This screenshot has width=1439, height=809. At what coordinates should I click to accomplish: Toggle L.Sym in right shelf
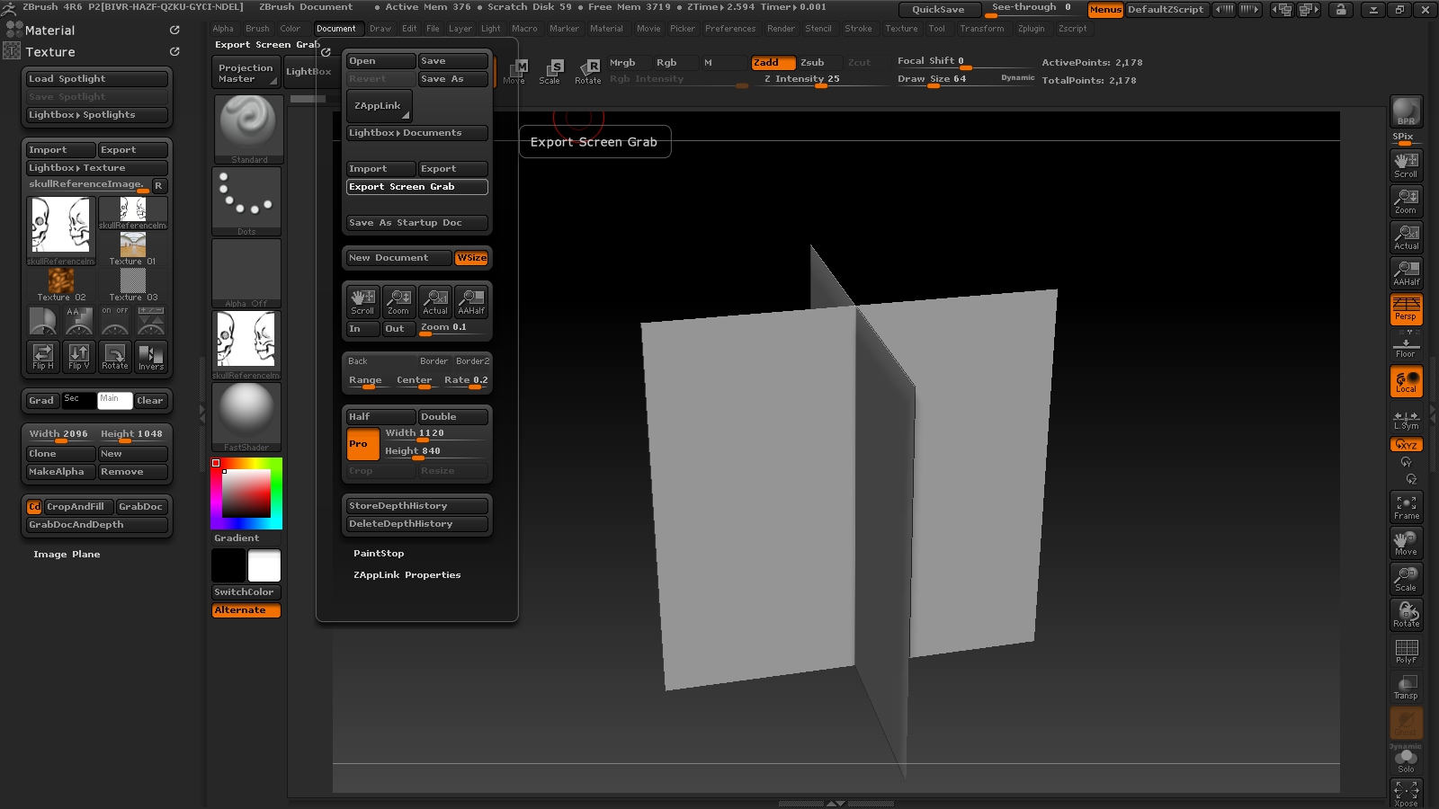[1406, 419]
